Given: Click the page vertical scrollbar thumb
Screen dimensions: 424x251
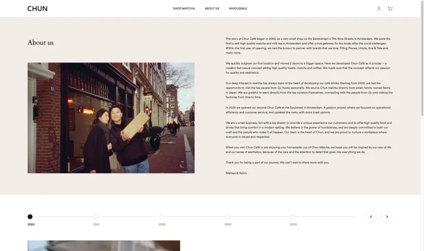Looking at the screenshot, I should click(422, 58).
